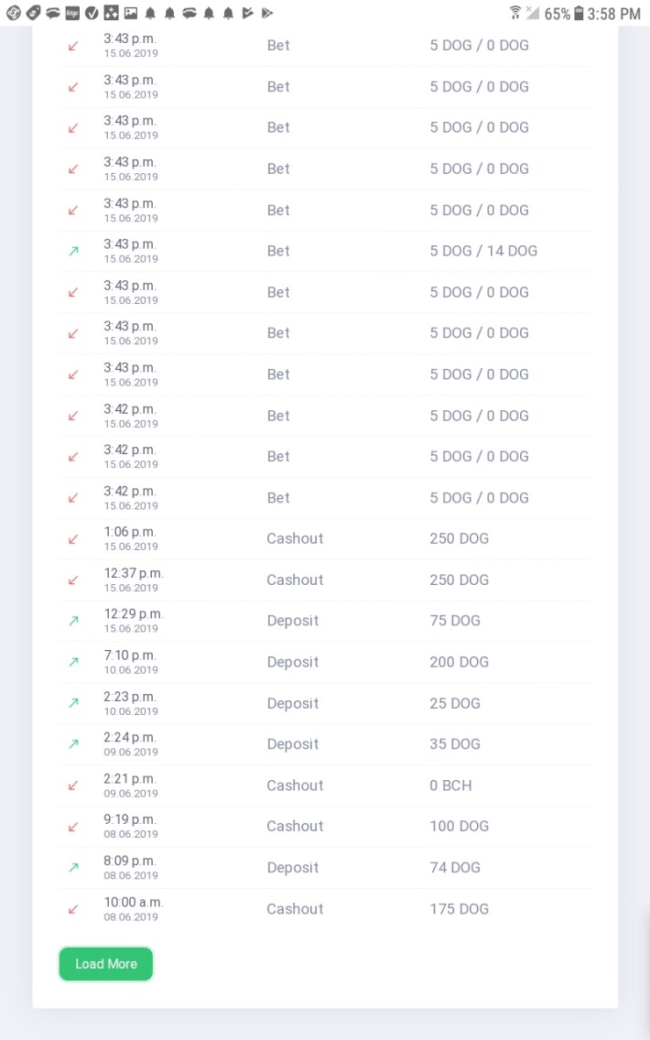The image size is (650, 1040).
Task: Click the green arrow on the 14 DOG bet
Action: (73, 251)
